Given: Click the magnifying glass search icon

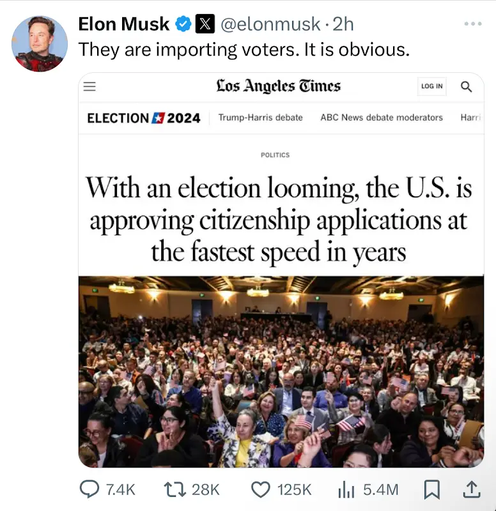Looking at the screenshot, I should coord(467,87).
